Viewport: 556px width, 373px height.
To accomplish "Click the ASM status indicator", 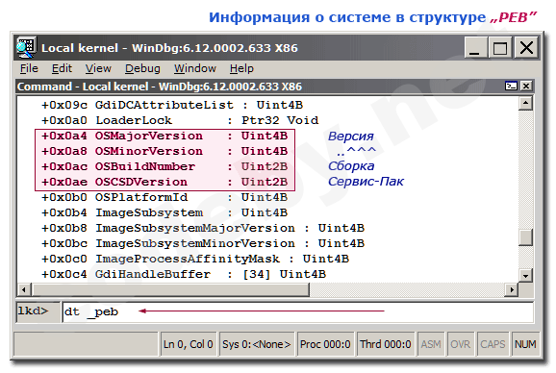I will tap(431, 344).
